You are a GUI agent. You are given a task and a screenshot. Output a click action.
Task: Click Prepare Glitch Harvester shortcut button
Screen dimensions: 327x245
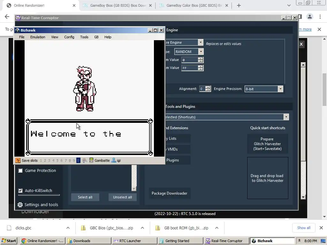coord(268,144)
